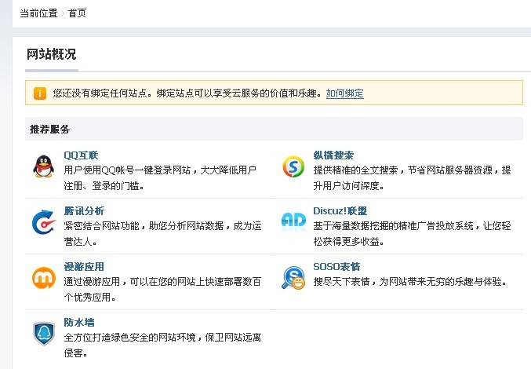Click the 当前位置 breadcrumb label
Viewport: 531px width, 369px height.
click(x=38, y=13)
